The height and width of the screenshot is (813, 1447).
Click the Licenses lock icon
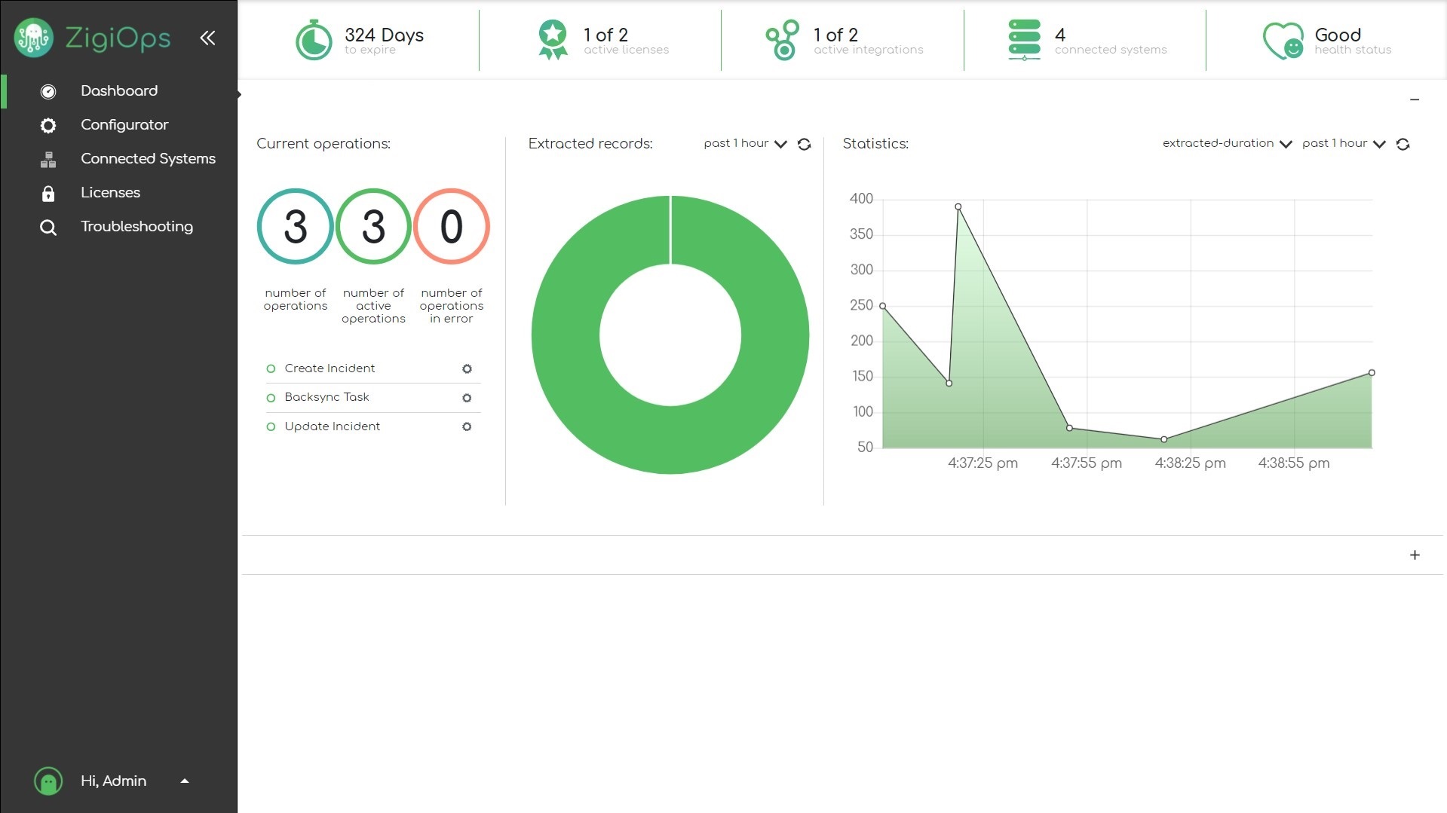point(48,193)
